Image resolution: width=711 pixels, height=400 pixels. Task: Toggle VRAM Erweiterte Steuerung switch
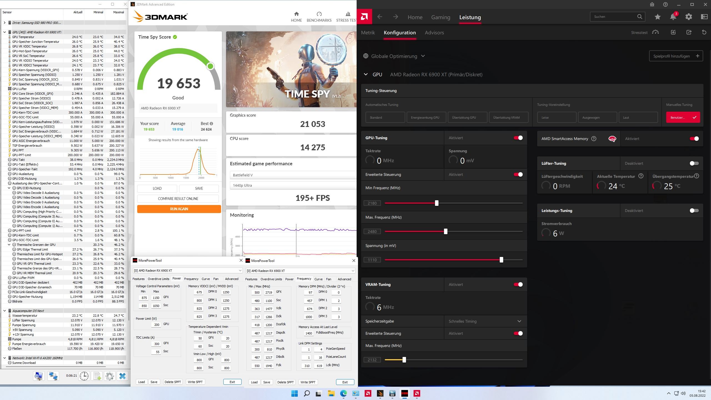518,333
